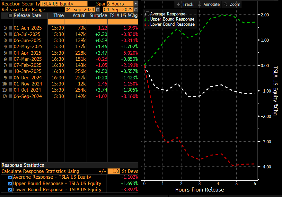The image size is (282, 197).
Task: Click the Response Statistics section header
Action: (23, 165)
